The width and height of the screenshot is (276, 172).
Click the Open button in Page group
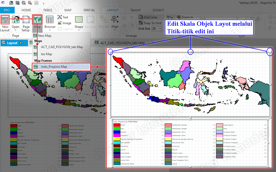pyautogui.click(x=15, y=20)
